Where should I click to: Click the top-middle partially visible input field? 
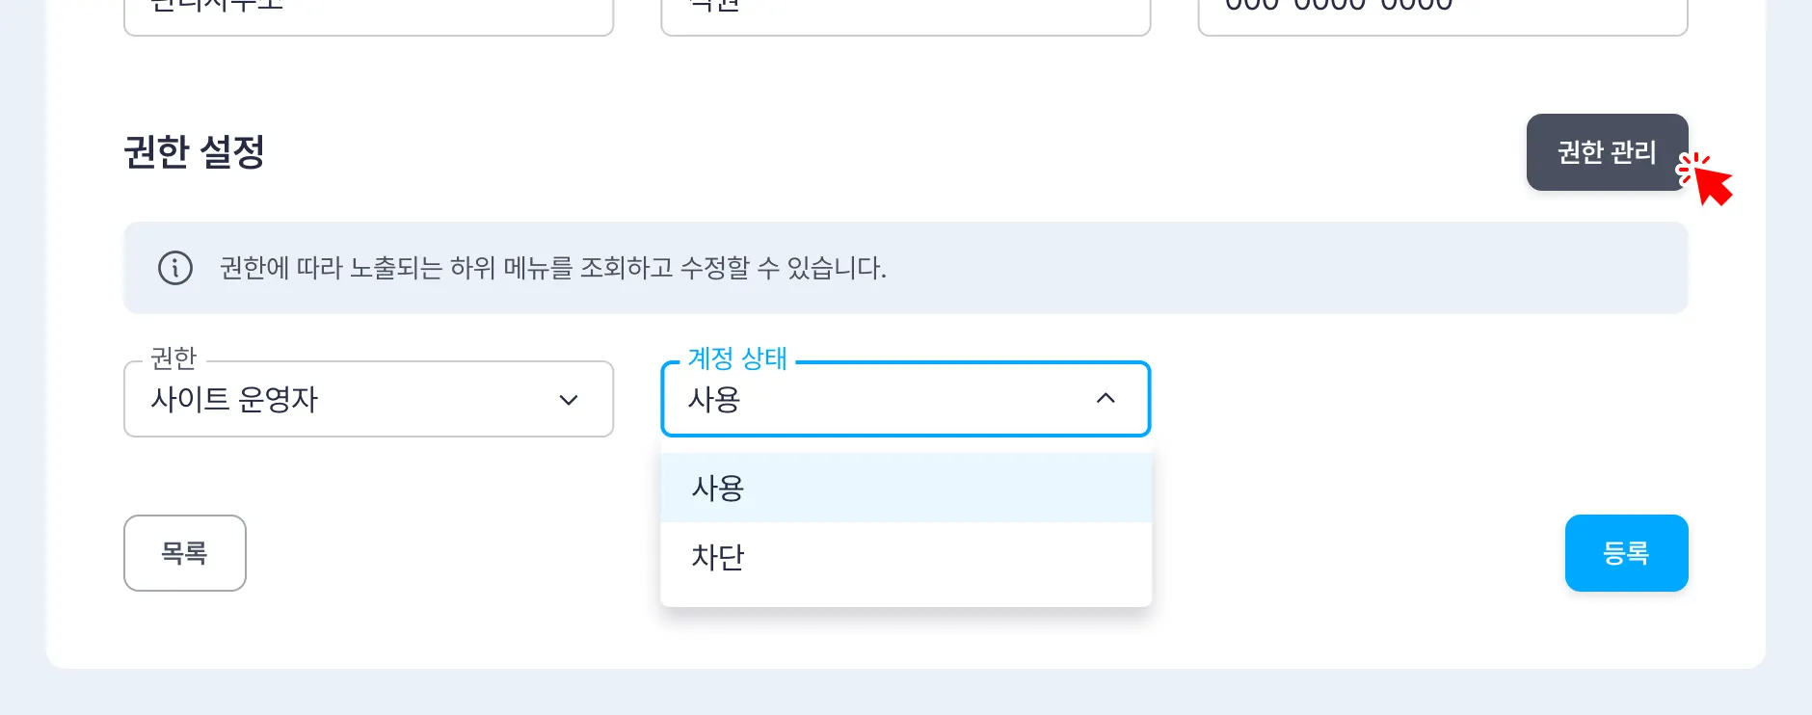[905, 13]
